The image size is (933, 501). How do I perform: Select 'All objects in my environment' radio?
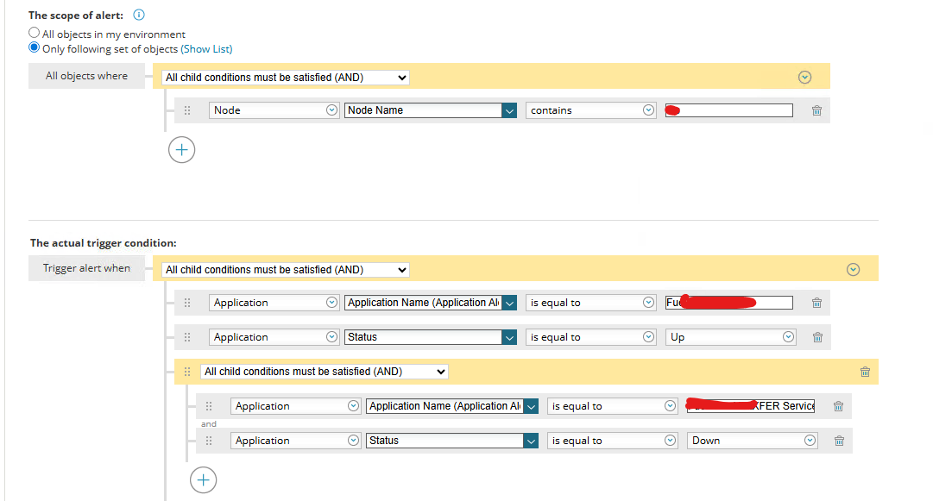pyautogui.click(x=34, y=33)
